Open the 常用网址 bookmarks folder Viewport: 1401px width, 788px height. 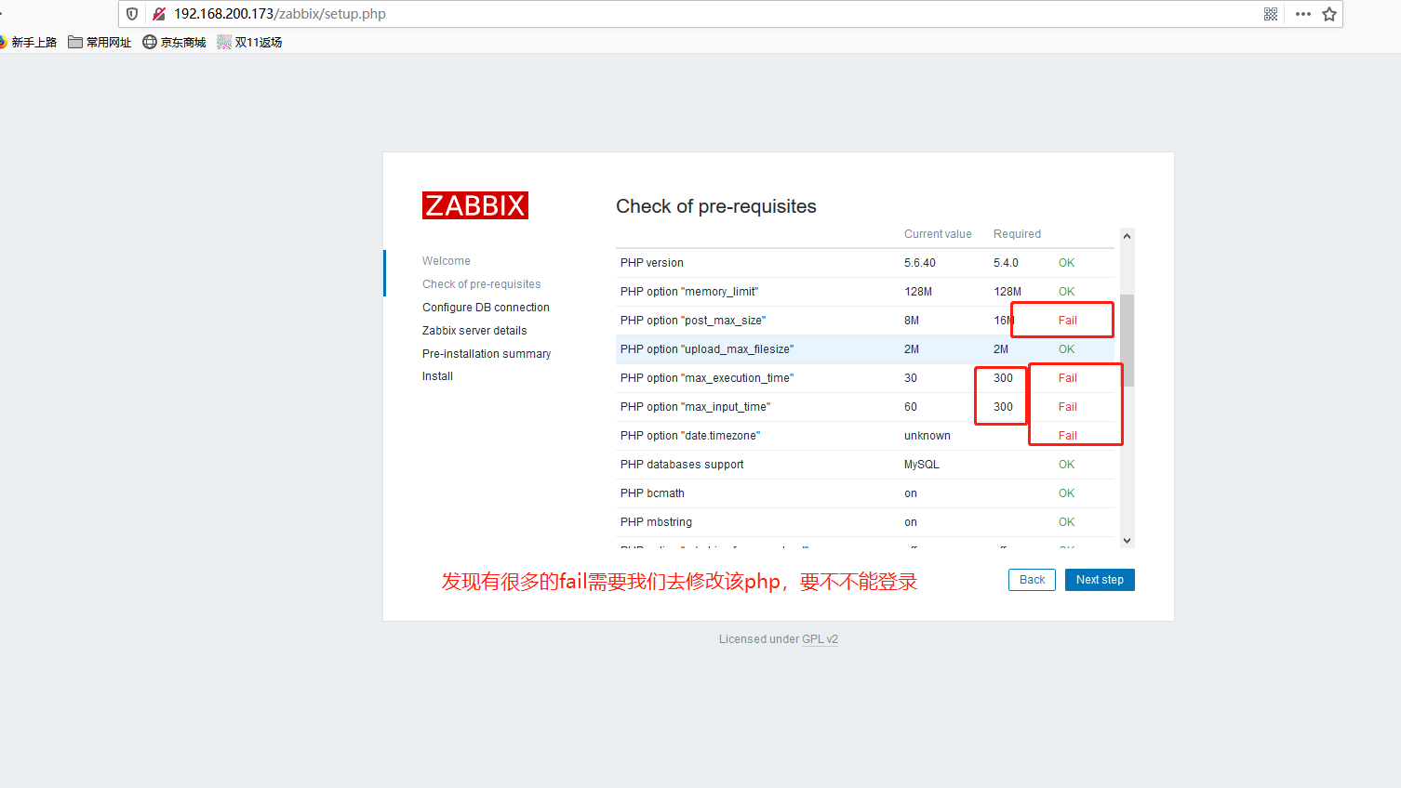(x=100, y=42)
